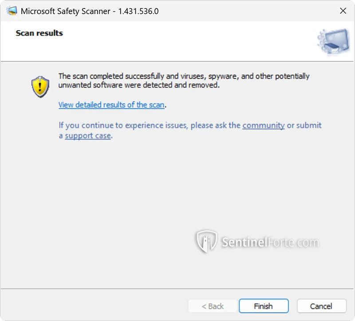Click the grayed-out Back button
The width and height of the screenshot is (355, 321).
[x=213, y=306]
